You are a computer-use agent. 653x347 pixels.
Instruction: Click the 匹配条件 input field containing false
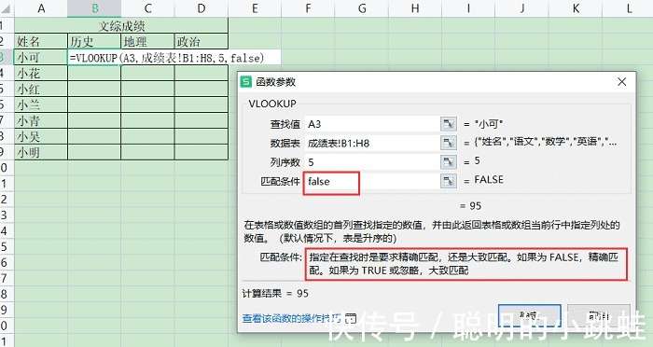372,181
